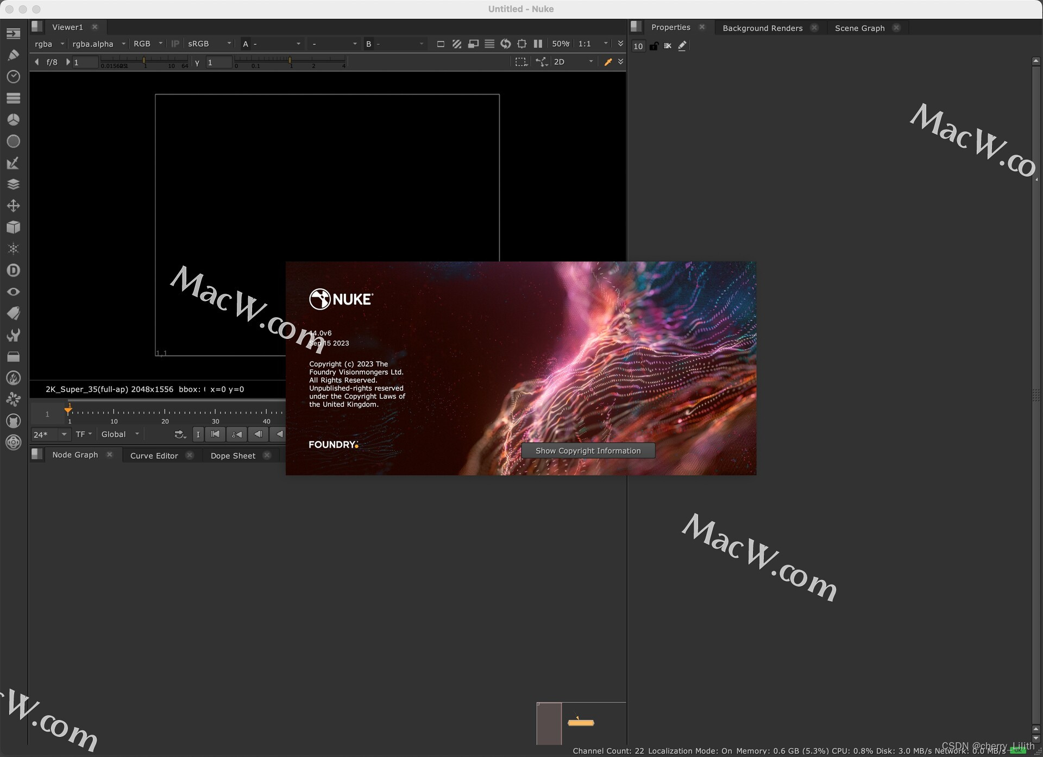The width and height of the screenshot is (1043, 757).
Task: Click the viewer wipe (diagonal stripes) icon
Action: tap(457, 44)
